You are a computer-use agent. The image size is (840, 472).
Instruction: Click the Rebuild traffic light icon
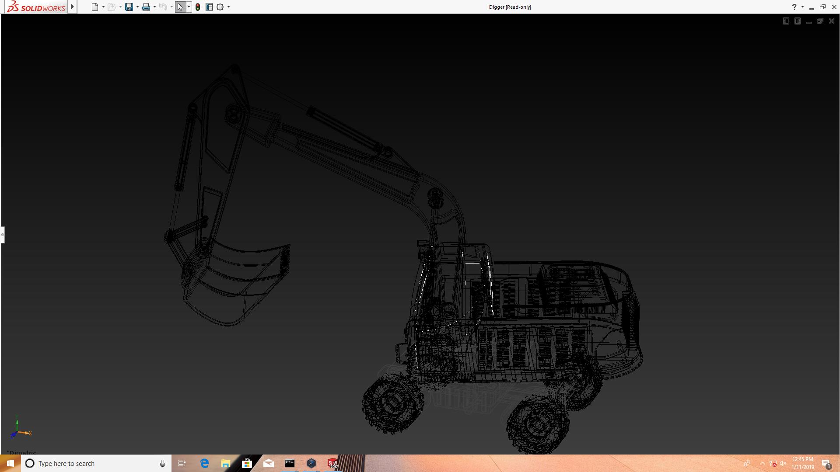tap(198, 7)
